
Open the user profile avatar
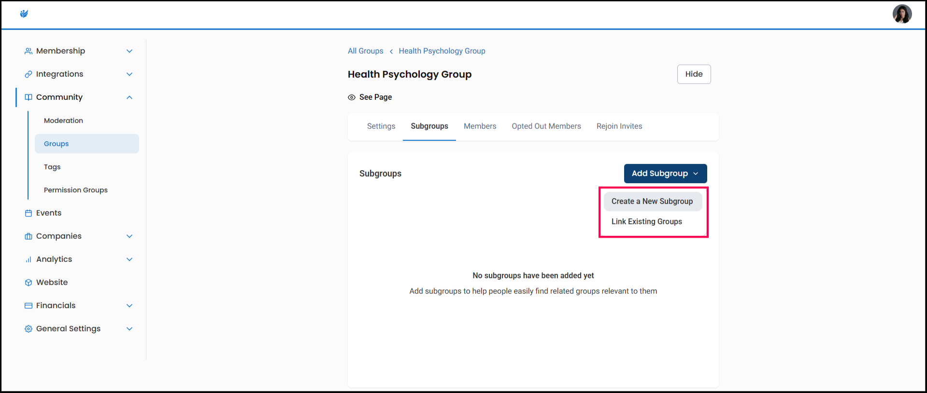[901, 14]
